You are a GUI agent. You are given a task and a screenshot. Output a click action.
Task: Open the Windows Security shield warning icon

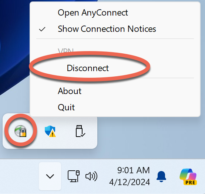click(50, 131)
